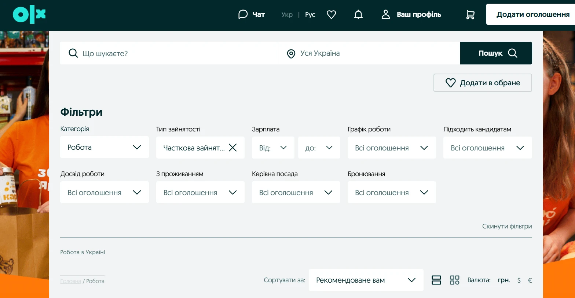Switch language to Рус
575x298 pixels.
pyautogui.click(x=310, y=15)
